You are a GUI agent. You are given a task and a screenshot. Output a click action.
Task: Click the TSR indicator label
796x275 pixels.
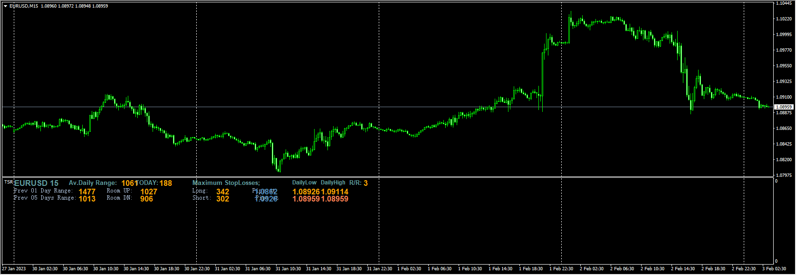click(9, 182)
